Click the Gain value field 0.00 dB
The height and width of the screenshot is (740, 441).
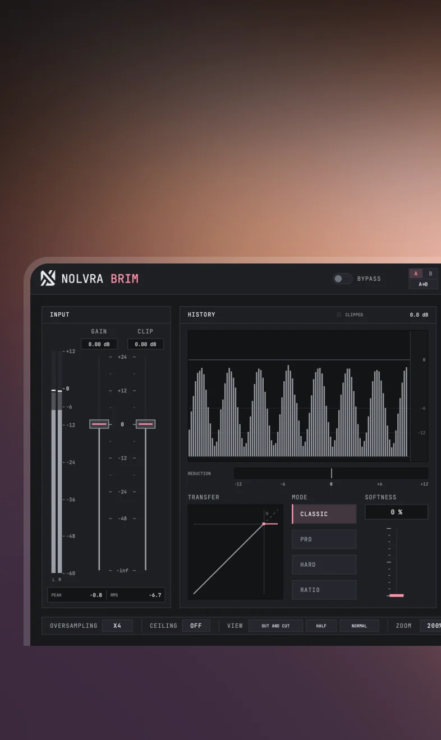[99, 344]
